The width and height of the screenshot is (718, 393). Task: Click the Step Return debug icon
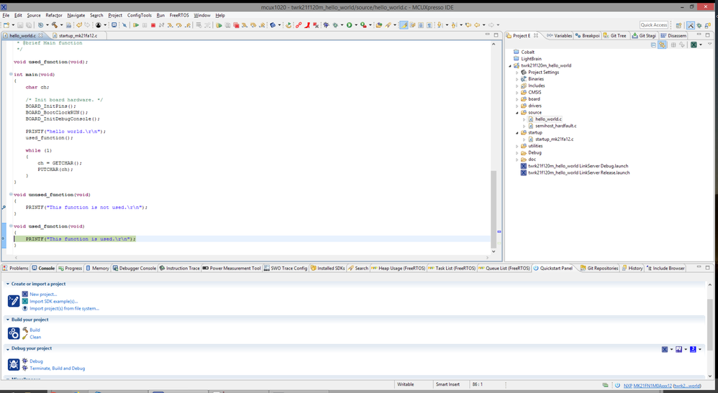point(187,25)
